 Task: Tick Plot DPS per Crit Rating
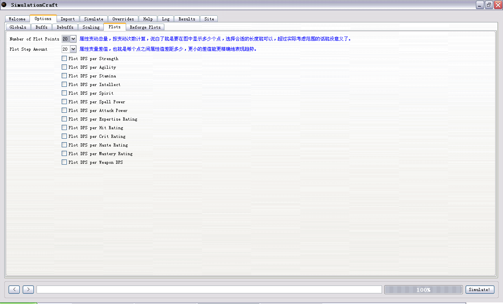tap(64, 136)
